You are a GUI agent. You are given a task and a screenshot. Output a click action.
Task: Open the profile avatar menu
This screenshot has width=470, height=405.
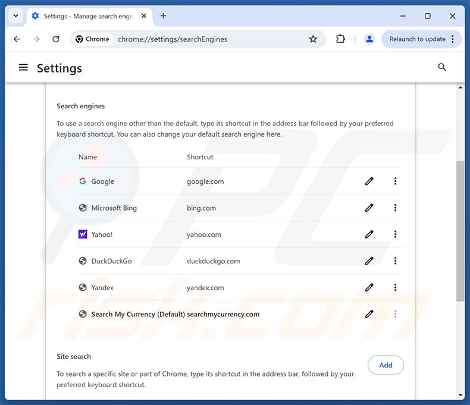[x=369, y=39]
